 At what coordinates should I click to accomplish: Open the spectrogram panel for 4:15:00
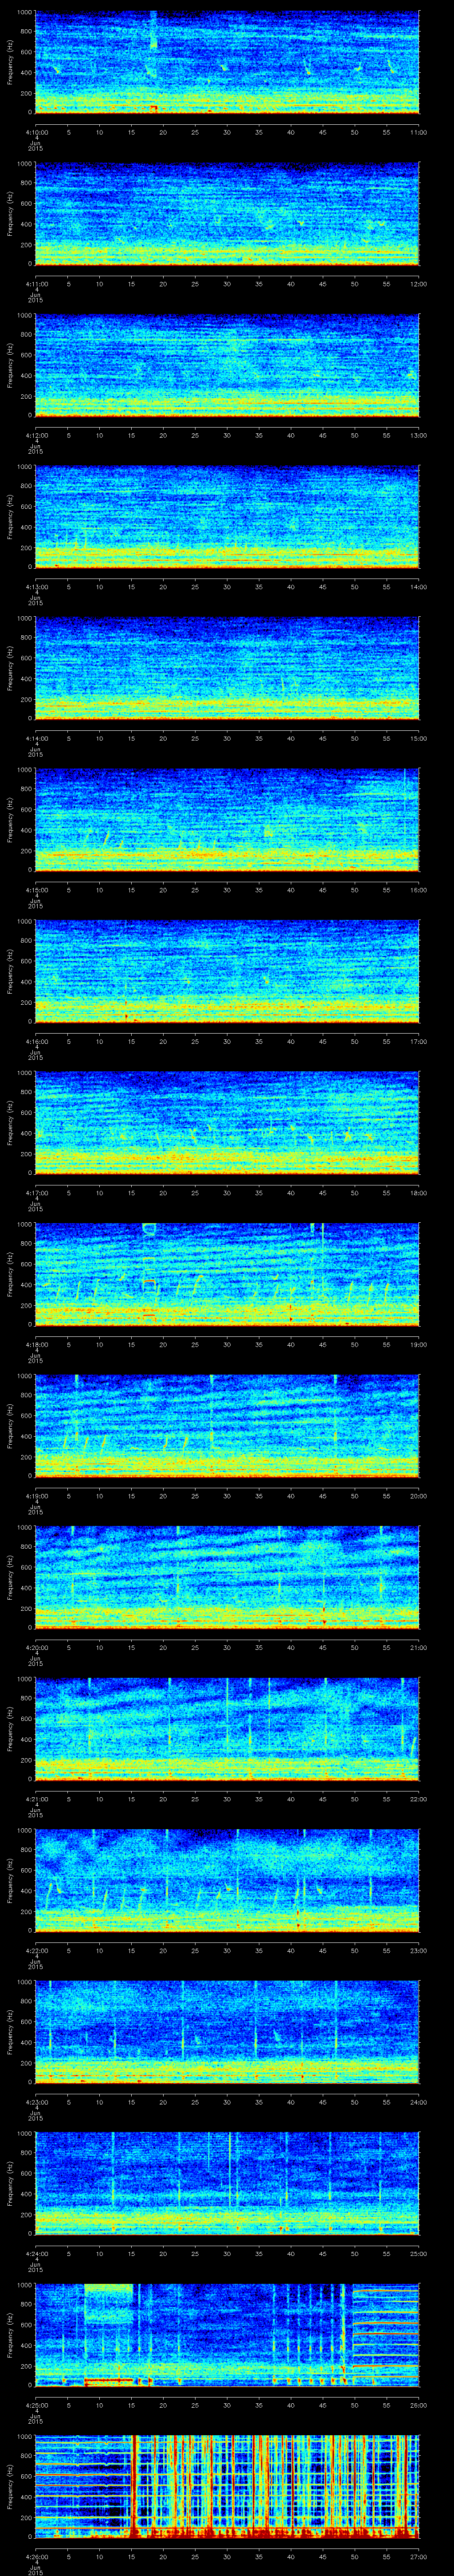pyautogui.click(x=227, y=819)
